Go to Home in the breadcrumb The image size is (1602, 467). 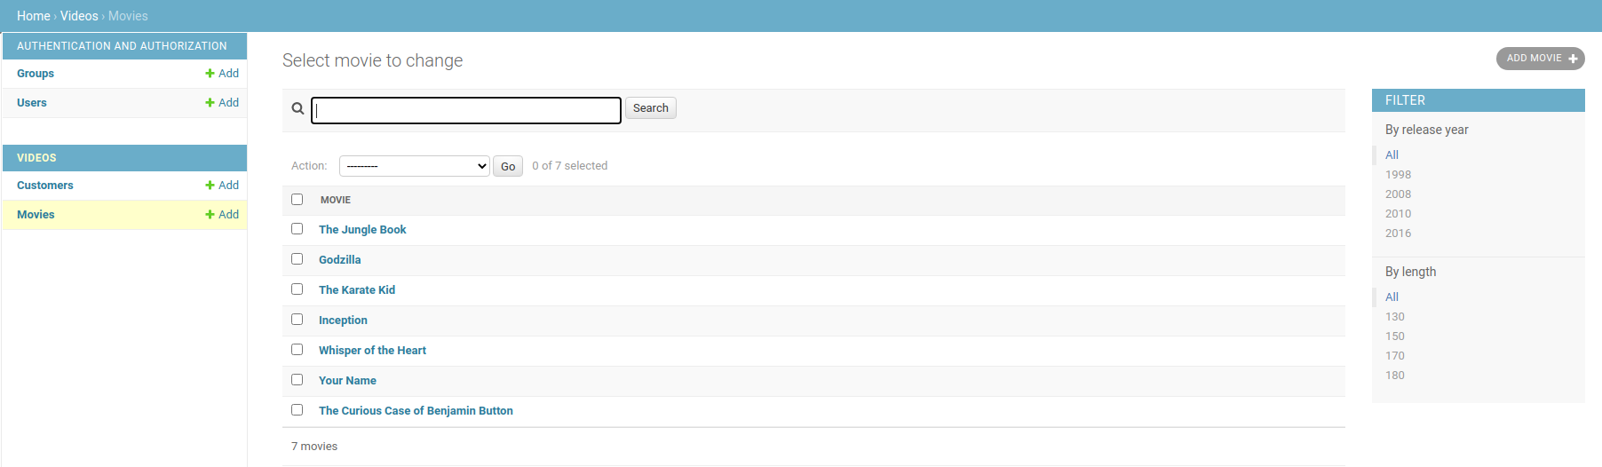coord(34,16)
